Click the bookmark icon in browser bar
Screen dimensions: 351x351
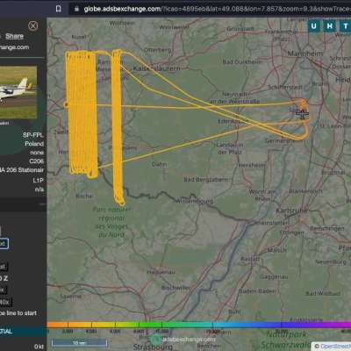pos(59,9)
